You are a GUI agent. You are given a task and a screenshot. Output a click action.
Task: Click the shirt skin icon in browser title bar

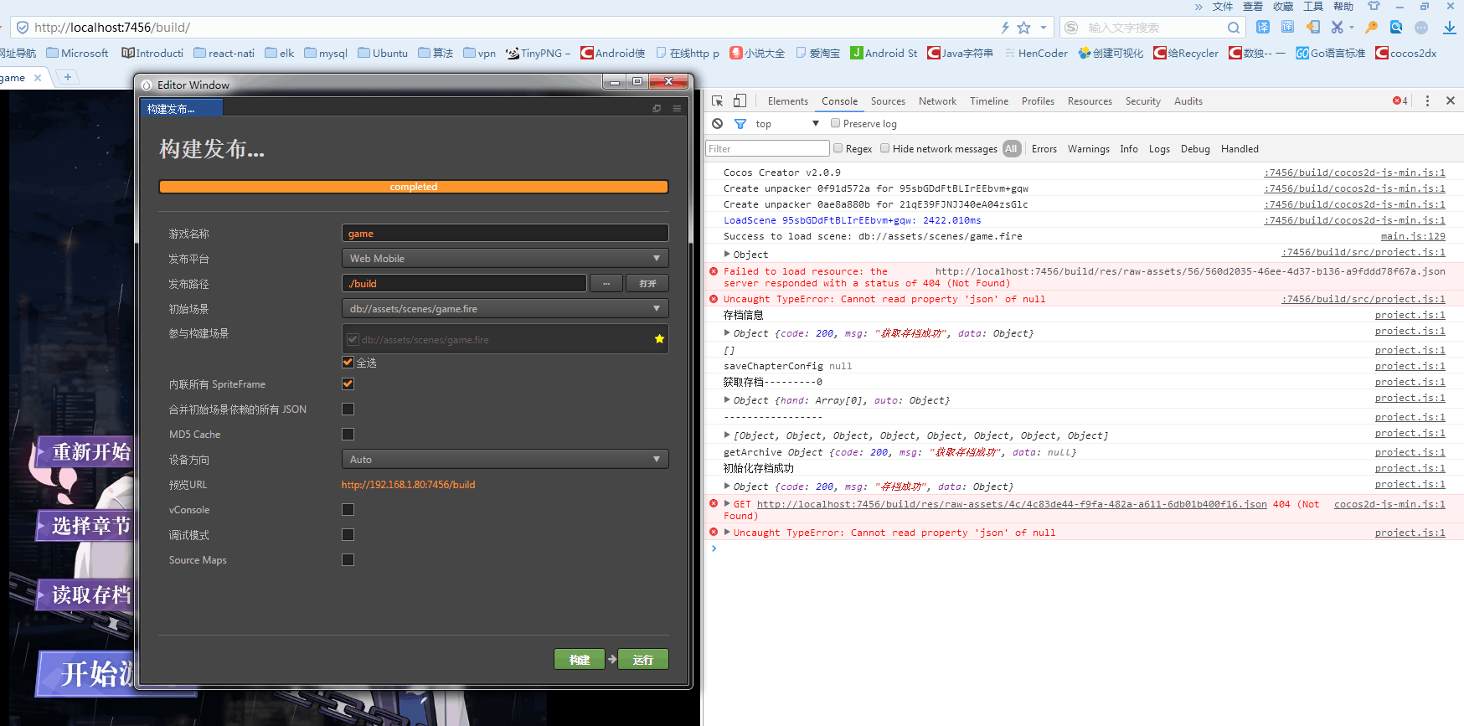pos(1374,6)
